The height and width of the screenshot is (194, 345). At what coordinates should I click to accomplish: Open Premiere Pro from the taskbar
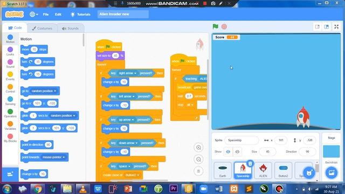(174, 189)
